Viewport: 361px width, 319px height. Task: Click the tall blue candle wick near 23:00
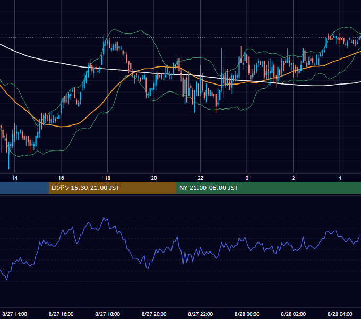222,67
